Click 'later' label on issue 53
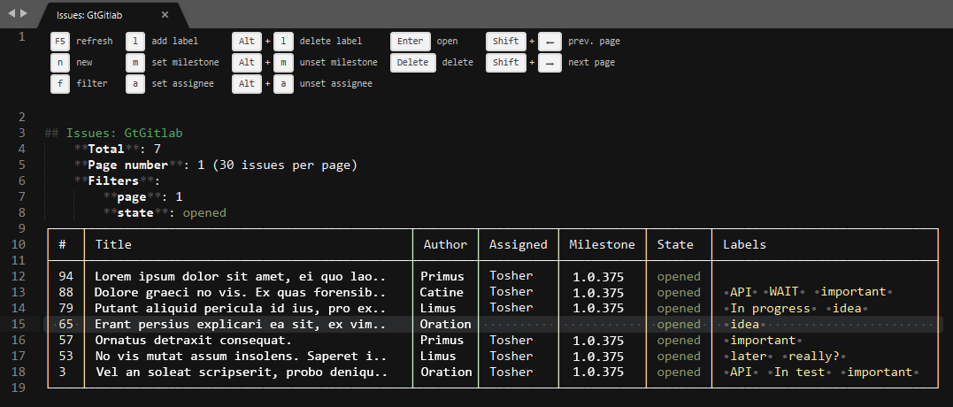Image resolution: width=953 pixels, height=407 pixels. [x=749, y=356]
